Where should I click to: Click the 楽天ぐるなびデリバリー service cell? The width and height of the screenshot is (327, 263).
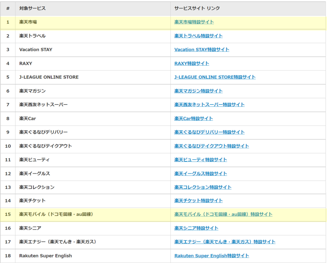[x=93, y=132]
